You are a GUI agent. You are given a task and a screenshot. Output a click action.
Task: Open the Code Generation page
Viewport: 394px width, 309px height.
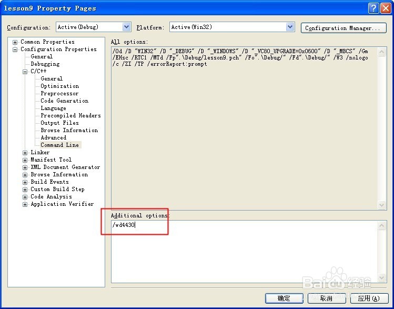click(65, 101)
